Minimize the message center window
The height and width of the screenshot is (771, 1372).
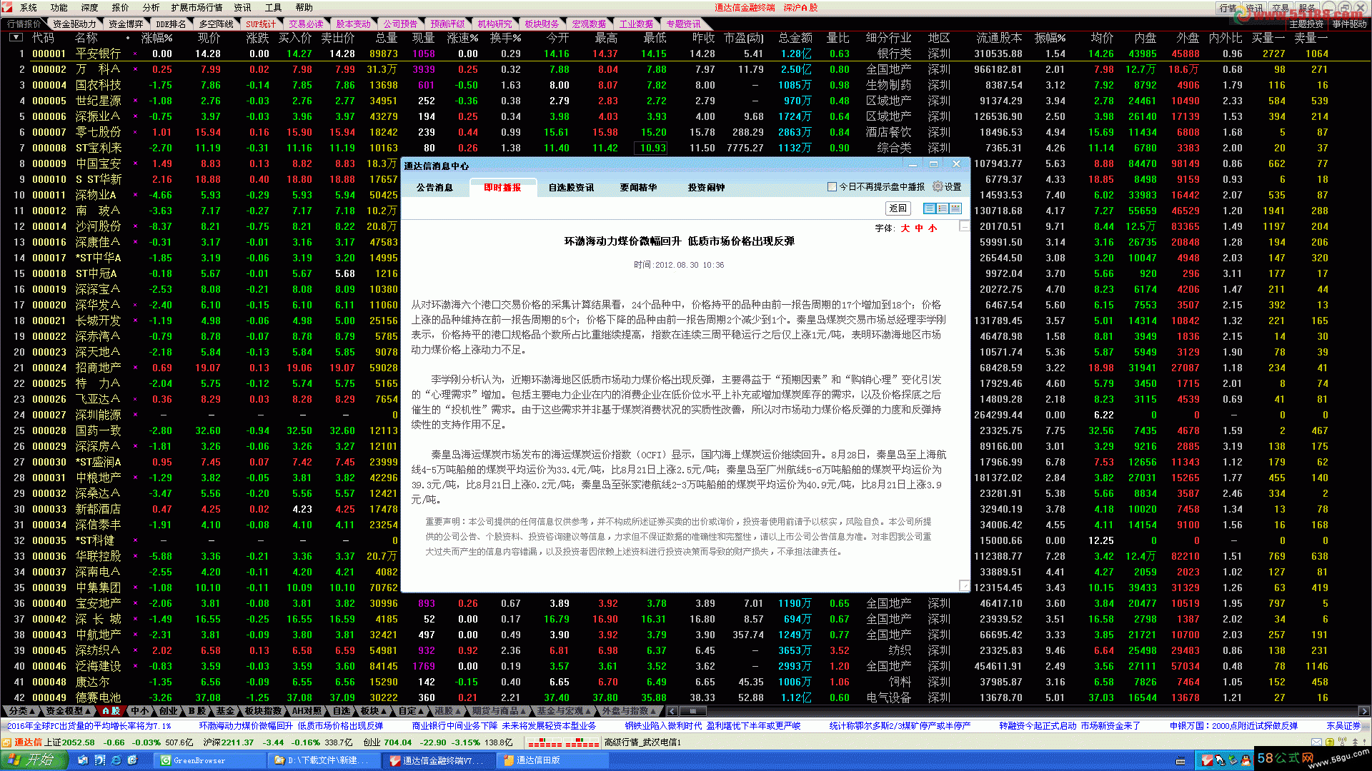(913, 164)
